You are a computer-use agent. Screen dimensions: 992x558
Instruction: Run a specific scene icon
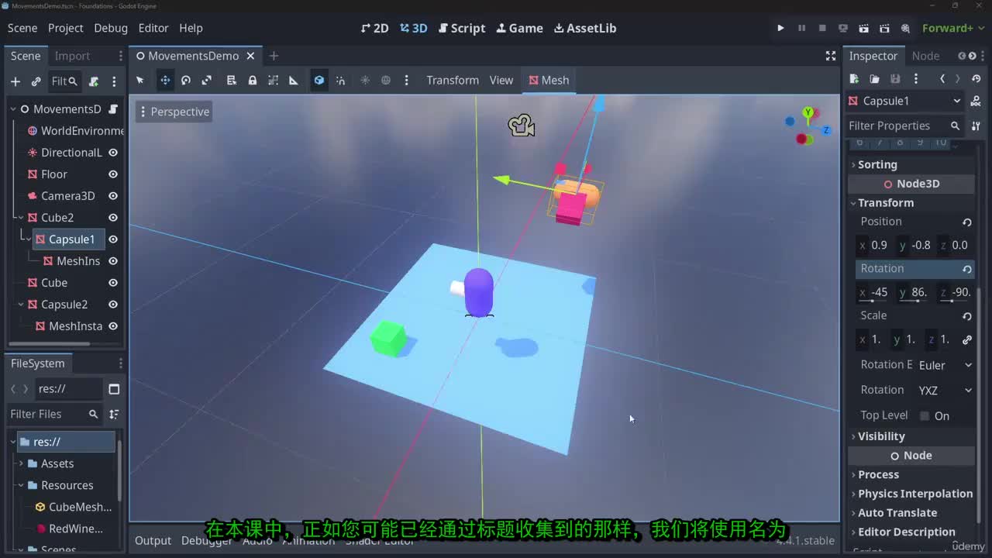pos(884,28)
